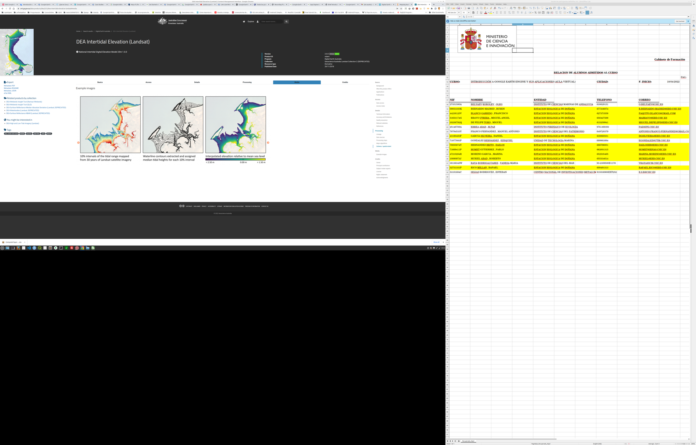The height and width of the screenshot is (445, 696).
Task: Open the font name dropdown
Action: 459,13
